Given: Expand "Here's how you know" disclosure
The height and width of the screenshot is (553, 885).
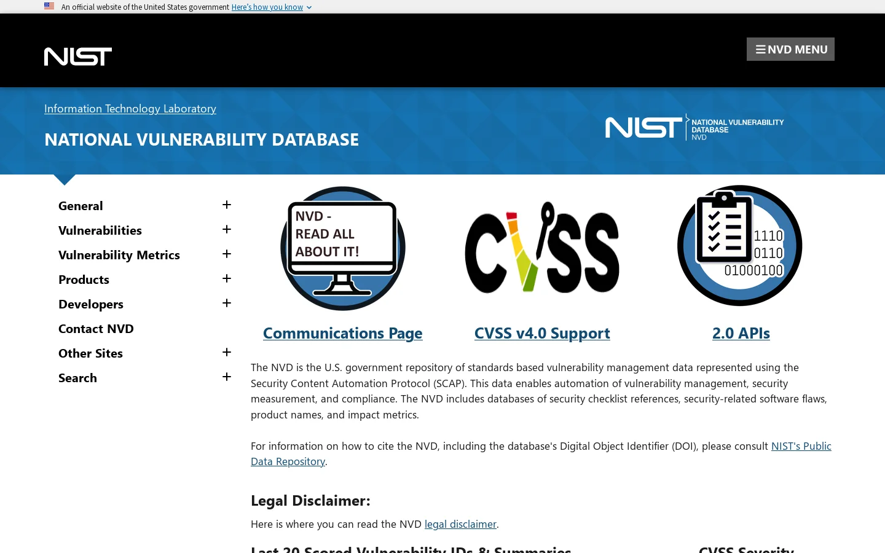Looking at the screenshot, I should tap(271, 7).
